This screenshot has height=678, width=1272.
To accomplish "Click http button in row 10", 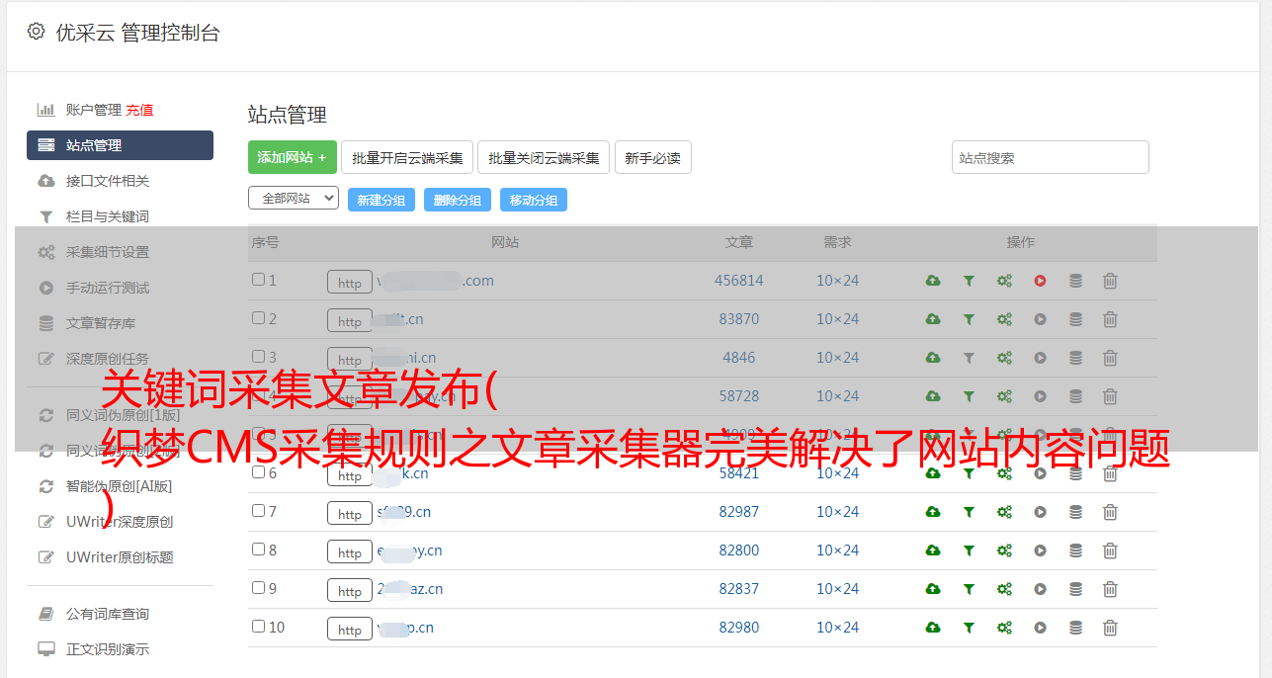I will [x=350, y=630].
